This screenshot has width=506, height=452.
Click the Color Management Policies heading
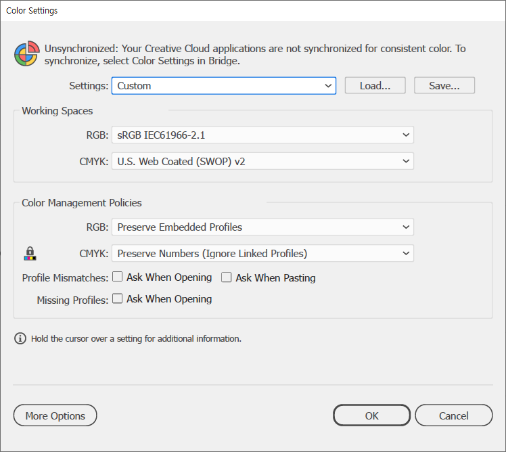[x=82, y=202]
